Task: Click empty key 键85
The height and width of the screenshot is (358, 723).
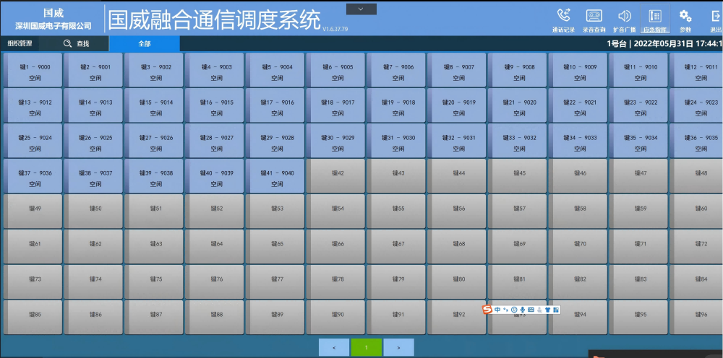Action: click(x=33, y=318)
